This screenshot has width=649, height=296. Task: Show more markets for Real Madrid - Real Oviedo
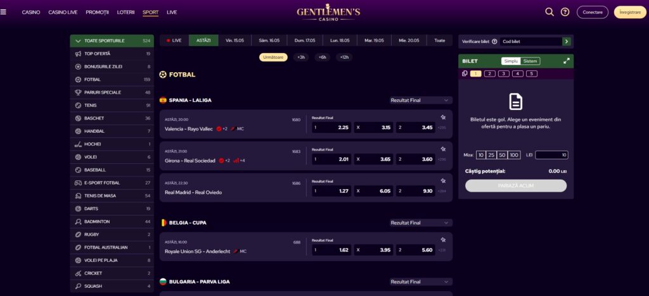pos(442,192)
